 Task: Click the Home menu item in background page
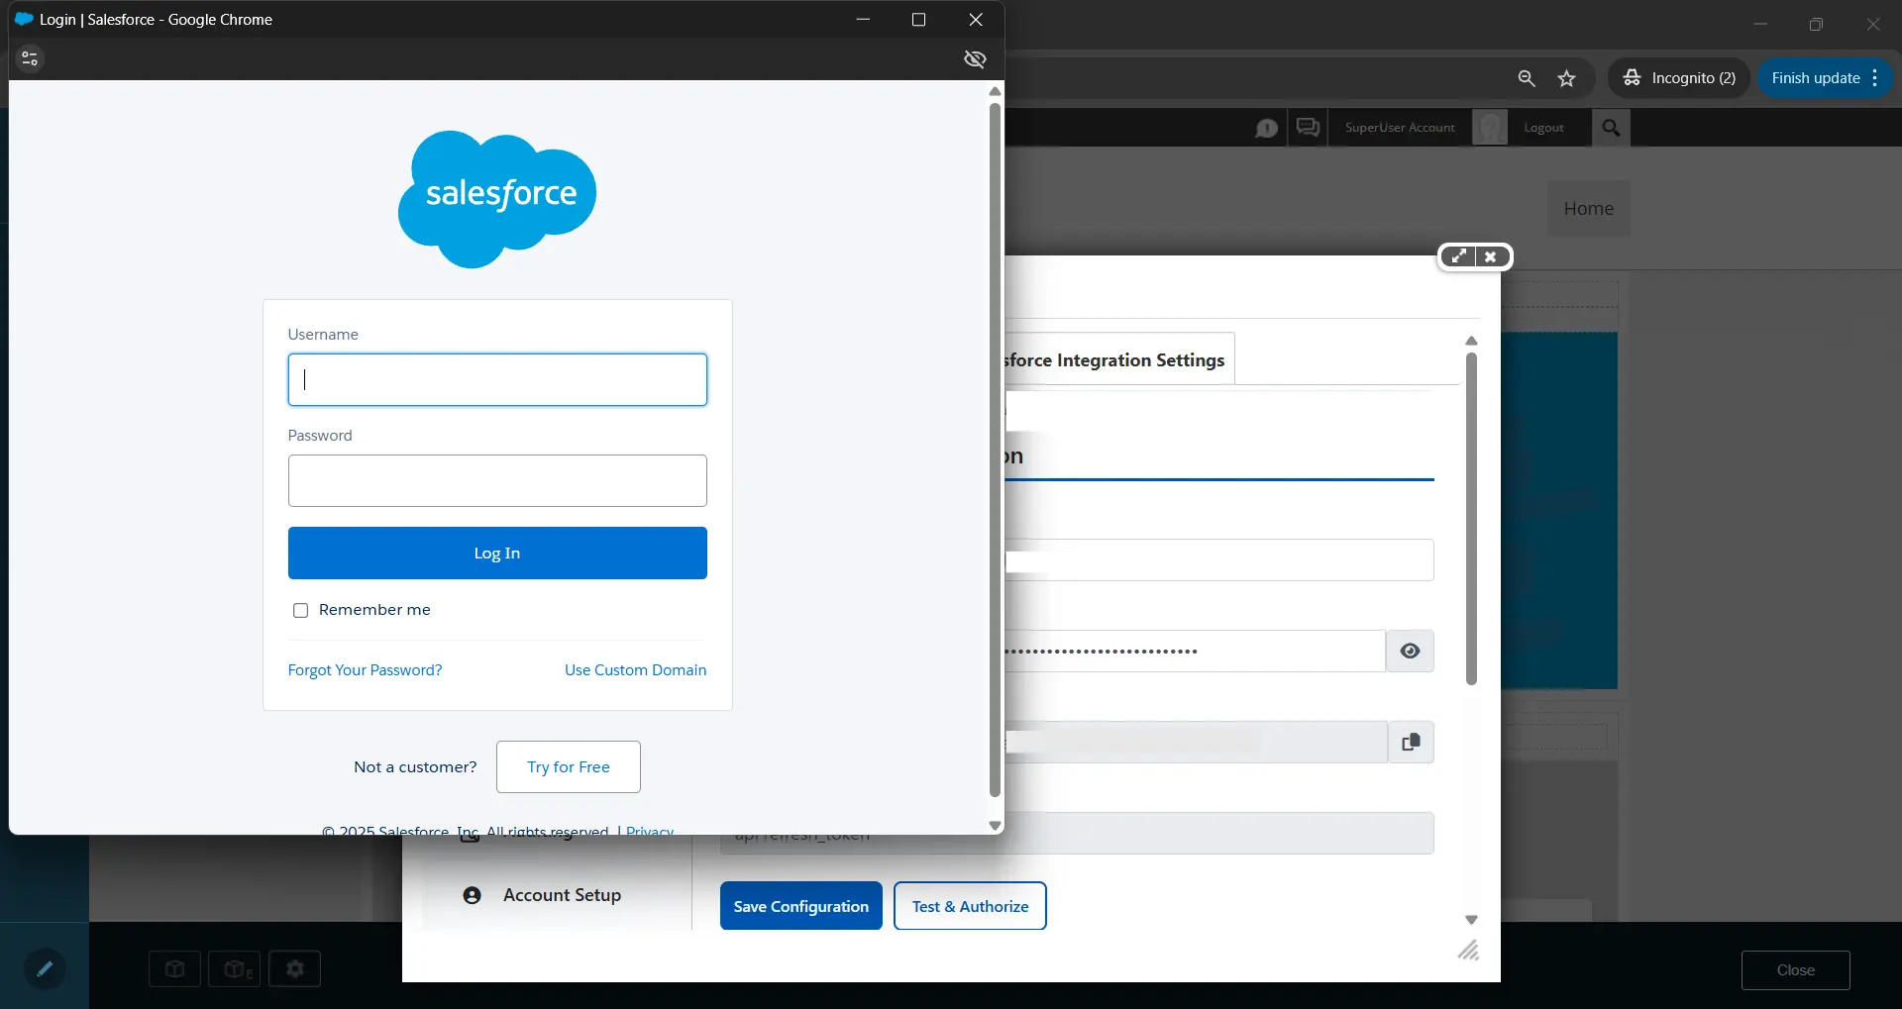1588,209
